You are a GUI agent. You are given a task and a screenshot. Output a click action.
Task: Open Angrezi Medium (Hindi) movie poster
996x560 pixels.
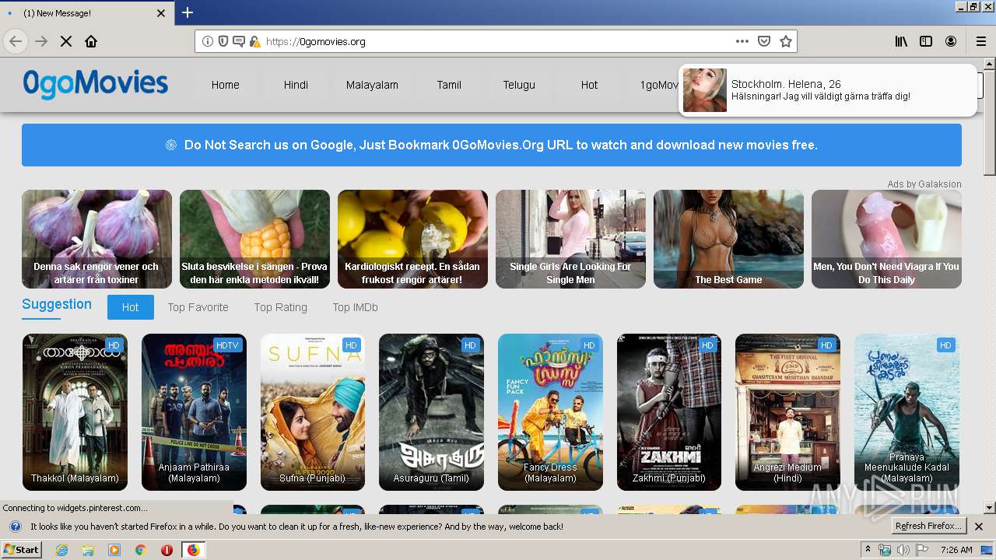(787, 412)
